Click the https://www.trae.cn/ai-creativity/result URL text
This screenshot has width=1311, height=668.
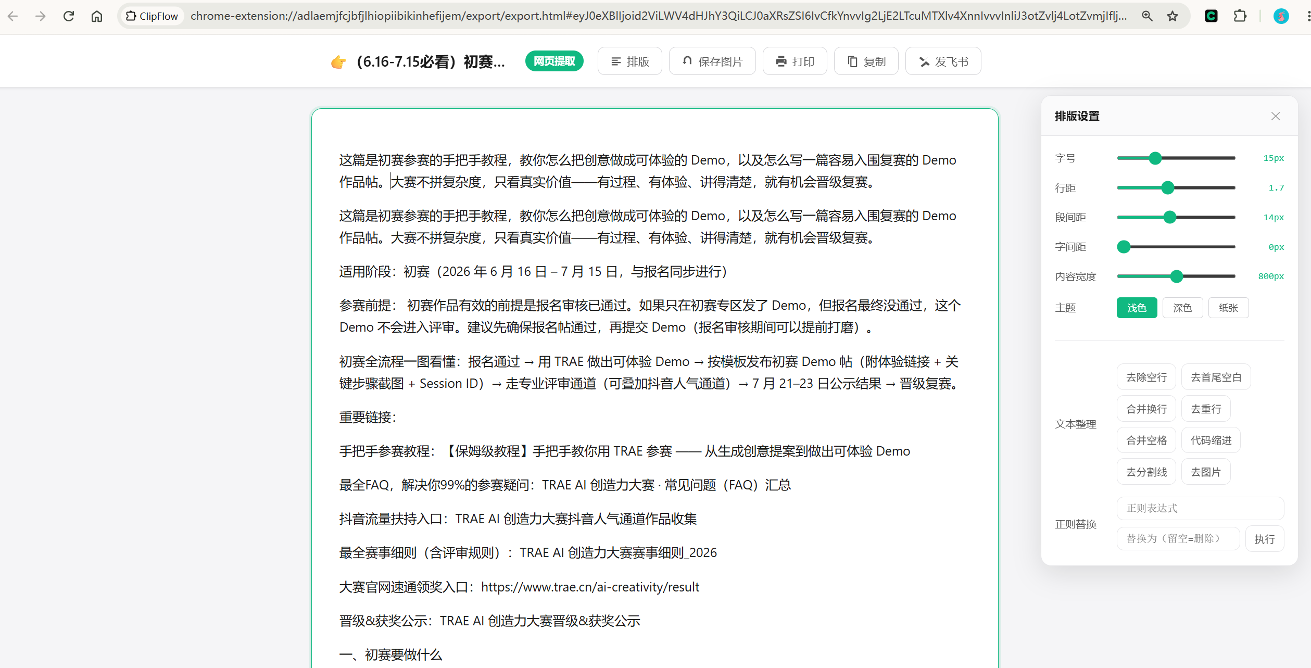pos(590,587)
